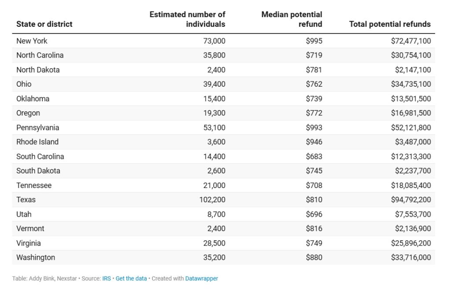Select Virginia's total refund $25,896,200
Image resolution: width=451 pixels, height=291 pixels.
410,243
